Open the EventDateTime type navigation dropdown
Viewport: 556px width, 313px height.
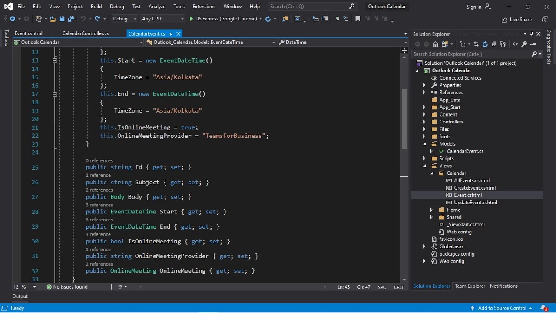point(211,42)
